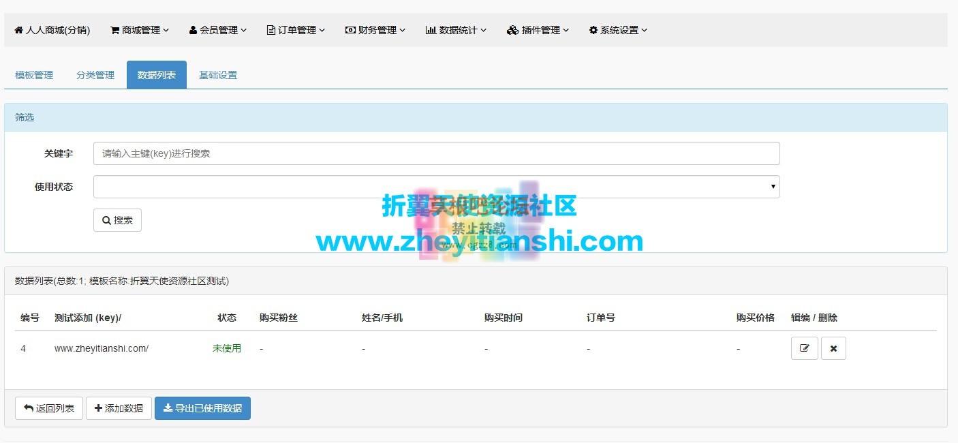Open the 系统设置 gear menu
Screen dimensions: 958x443
(618, 30)
